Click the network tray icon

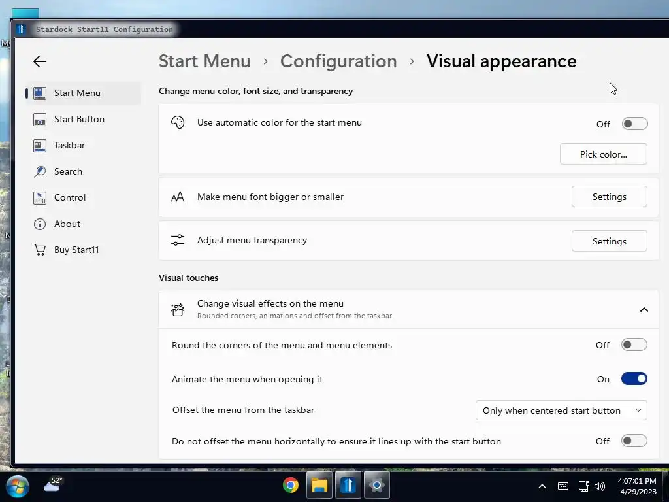pos(583,486)
